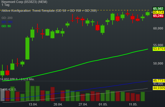Click the volume label 14.932.856 S. / 812,6 Mio.
This screenshot has width=165, height=107.
[x=17, y=79]
